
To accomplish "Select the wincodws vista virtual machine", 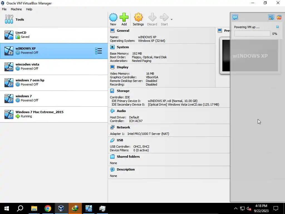I will click(54, 67).
